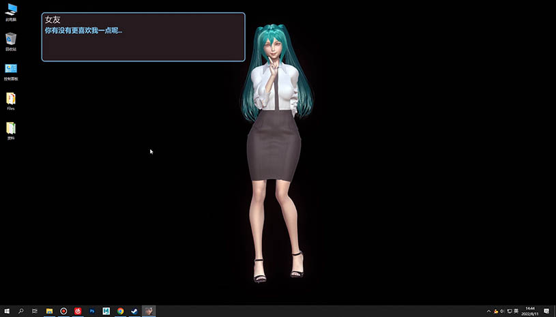The height and width of the screenshot is (317, 556).
Task: Open the screen recorder taskbar icon
Action: click(63, 311)
